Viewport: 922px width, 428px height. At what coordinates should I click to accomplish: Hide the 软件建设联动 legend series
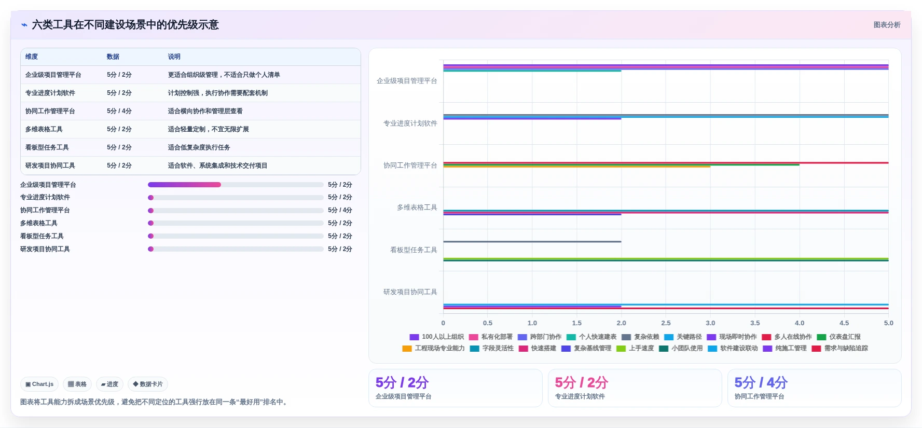pos(733,349)
